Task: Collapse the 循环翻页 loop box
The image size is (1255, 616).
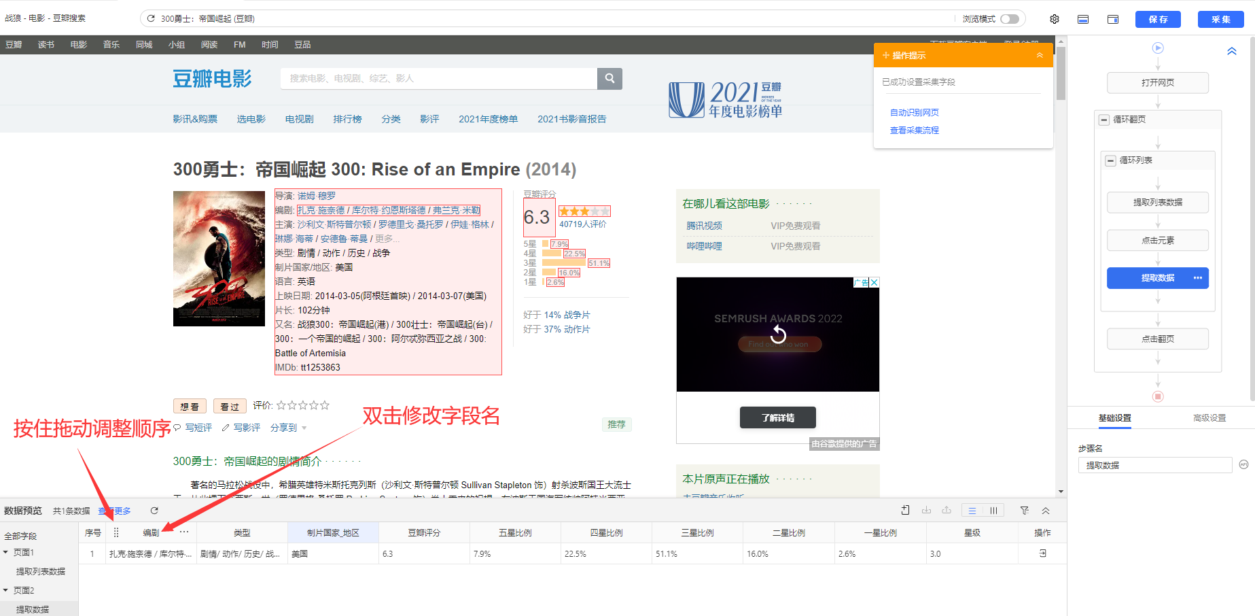Action: [1104, 120]
